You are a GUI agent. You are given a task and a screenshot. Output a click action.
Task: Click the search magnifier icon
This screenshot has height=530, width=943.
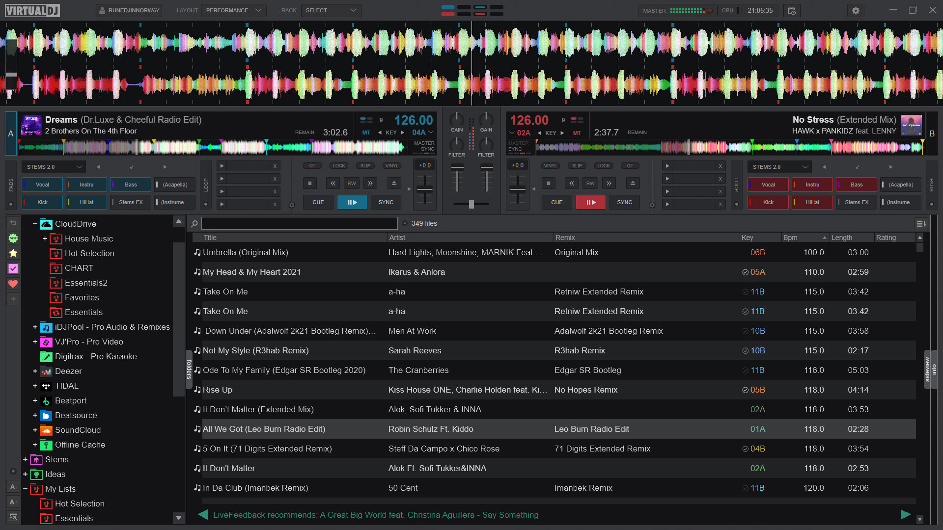coord(194,224)
